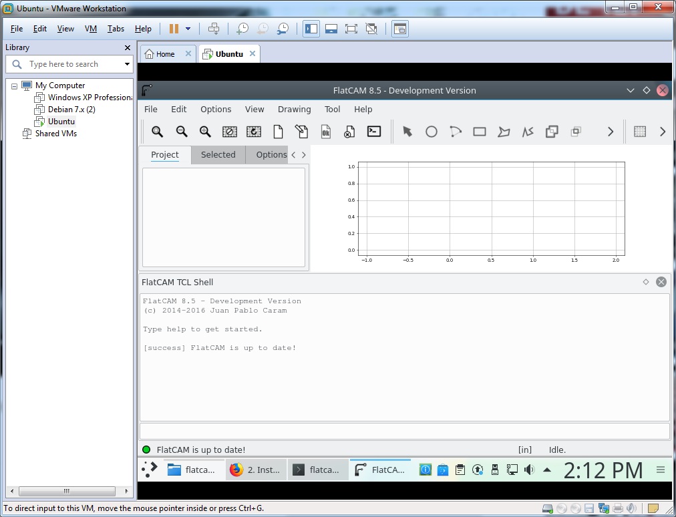Viewport: 676px width, 517px height.
Task: Open the VMware VM menu
Action: 91,29
